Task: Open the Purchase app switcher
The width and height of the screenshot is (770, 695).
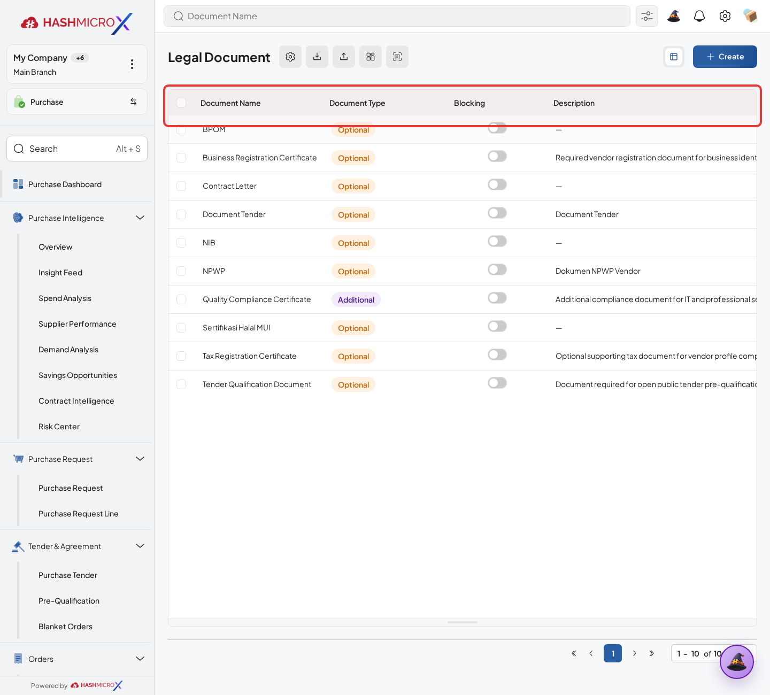Action: coord(77,102)
